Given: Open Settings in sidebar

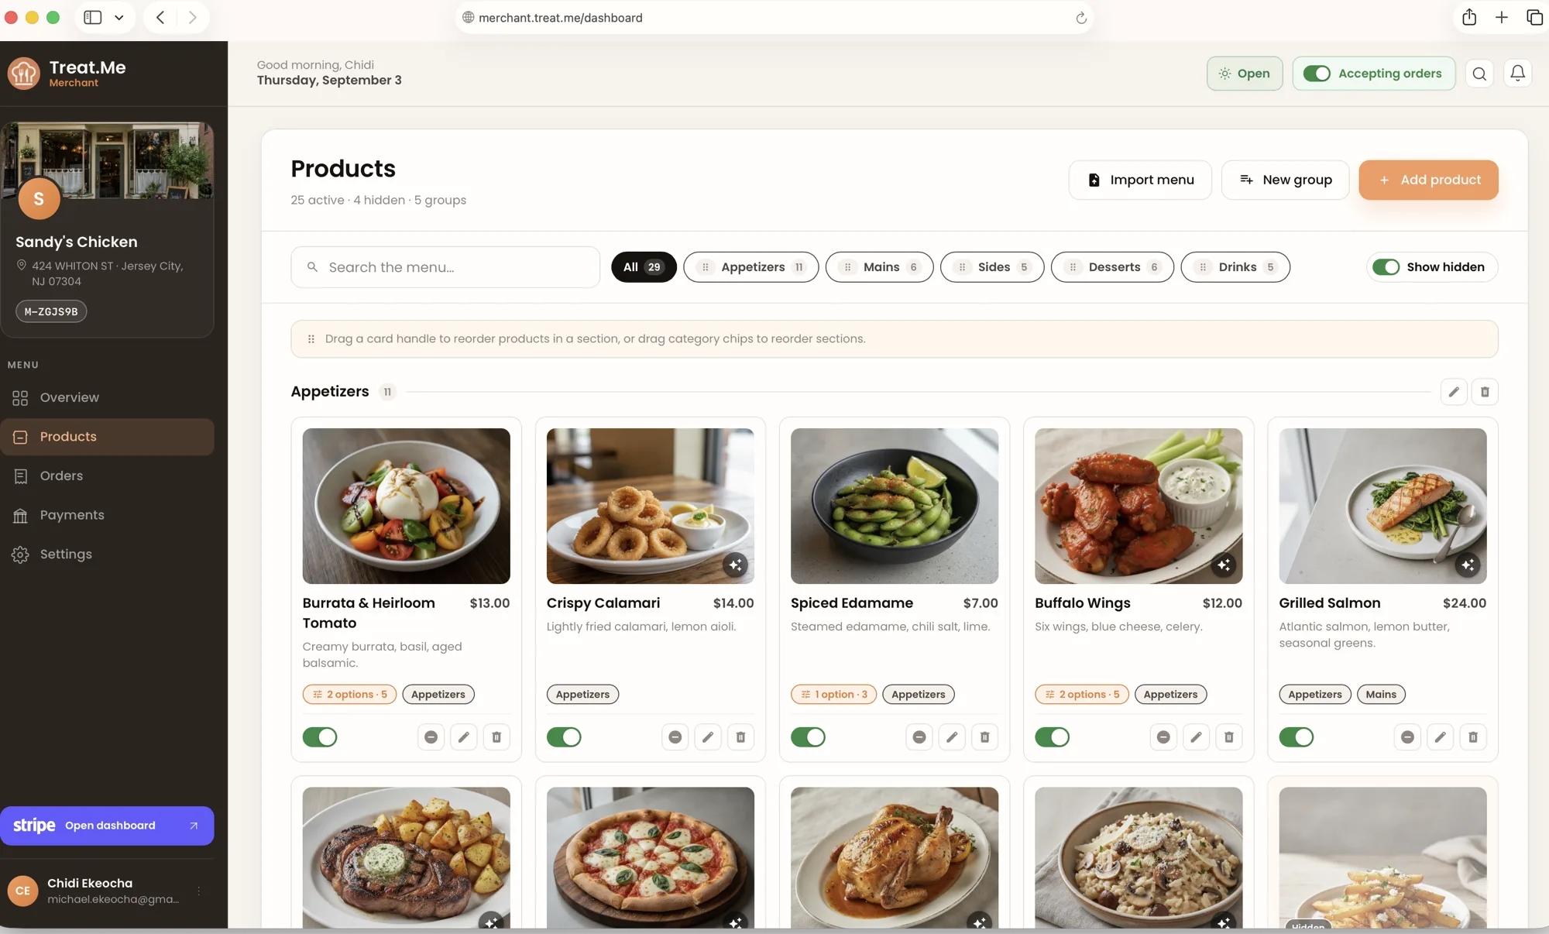Looking at the screenshot, I should [108, 555].
